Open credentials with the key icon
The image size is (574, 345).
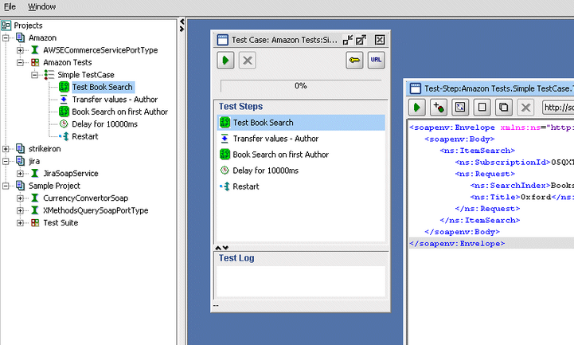(x=354, y=60)
